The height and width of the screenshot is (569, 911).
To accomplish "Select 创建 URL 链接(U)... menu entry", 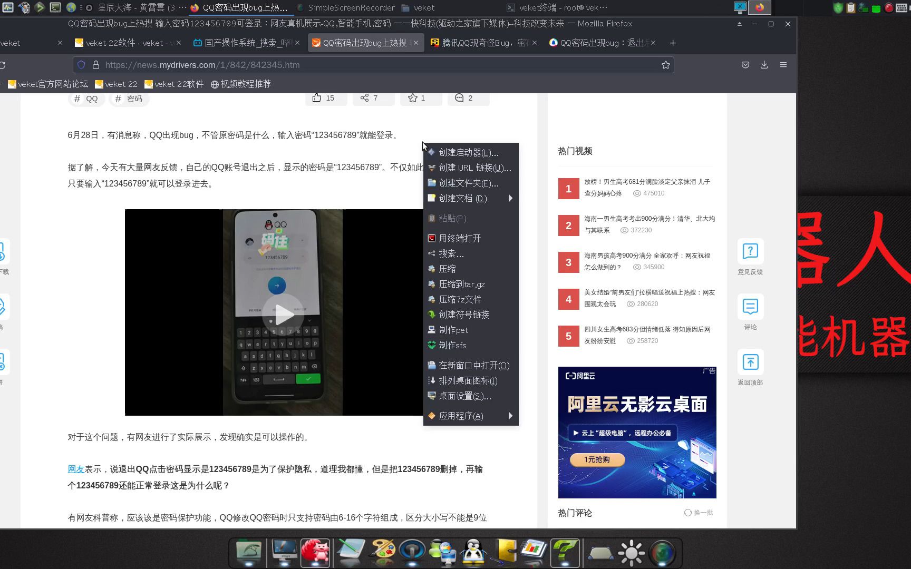I will coord(471,168).
